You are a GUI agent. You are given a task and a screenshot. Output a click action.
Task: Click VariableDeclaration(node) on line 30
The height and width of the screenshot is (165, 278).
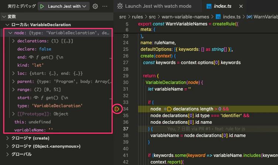click(173, 82)
